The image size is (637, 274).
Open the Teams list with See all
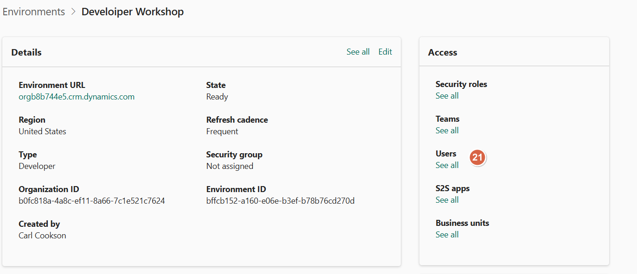click(447, 130)
